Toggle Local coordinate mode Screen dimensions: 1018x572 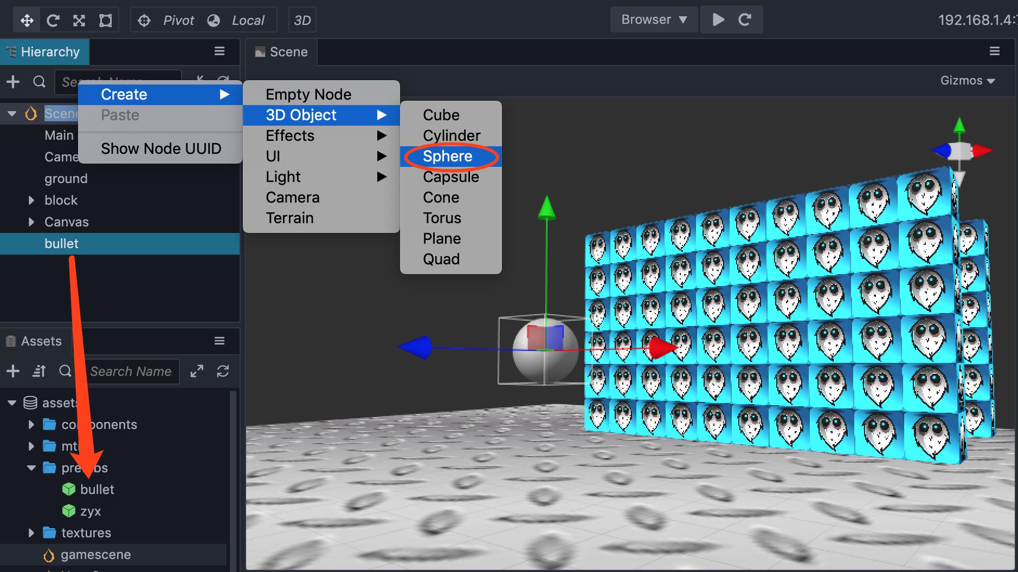(x=235, y=19)
